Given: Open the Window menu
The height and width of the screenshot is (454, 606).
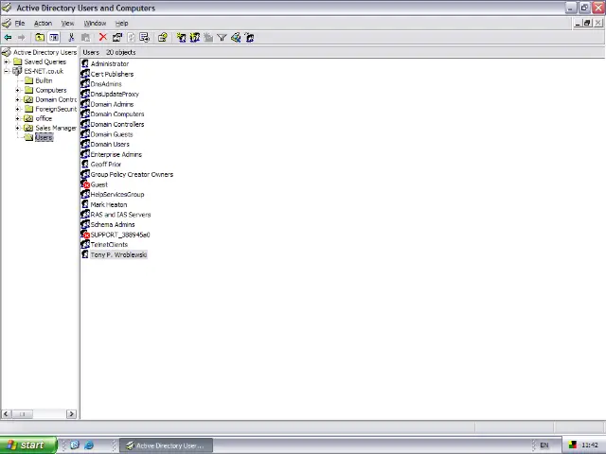Looking at the screenshot, I should pos(95,23).
